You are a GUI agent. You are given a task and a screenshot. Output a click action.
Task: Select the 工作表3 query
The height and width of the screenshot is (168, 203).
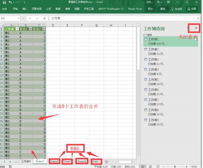point(171,62)
